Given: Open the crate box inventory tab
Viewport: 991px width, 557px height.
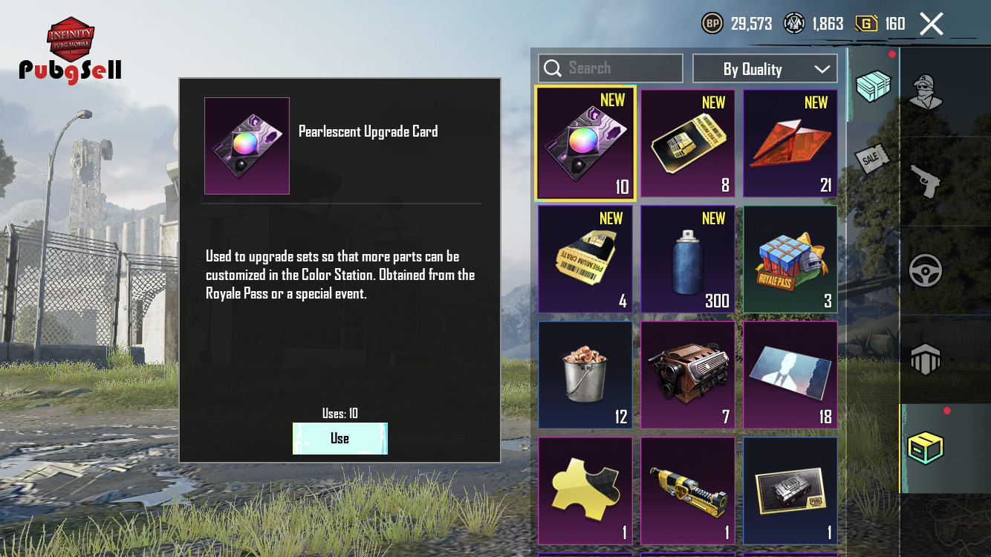Looking at the screenshot, I should pos(926,449).
